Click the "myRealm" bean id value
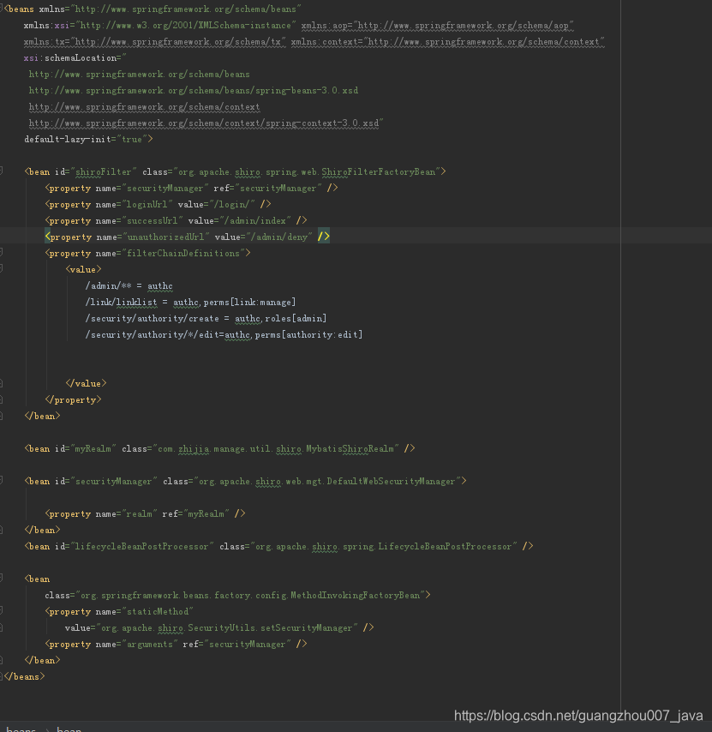Viewport: 712px width, 732px height. (x=93, y=448)
